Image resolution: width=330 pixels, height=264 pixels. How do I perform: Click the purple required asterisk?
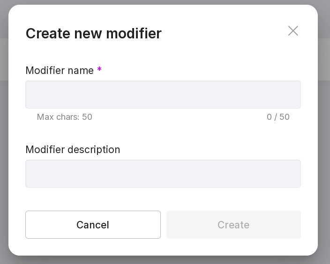click(x=99, y=70)
